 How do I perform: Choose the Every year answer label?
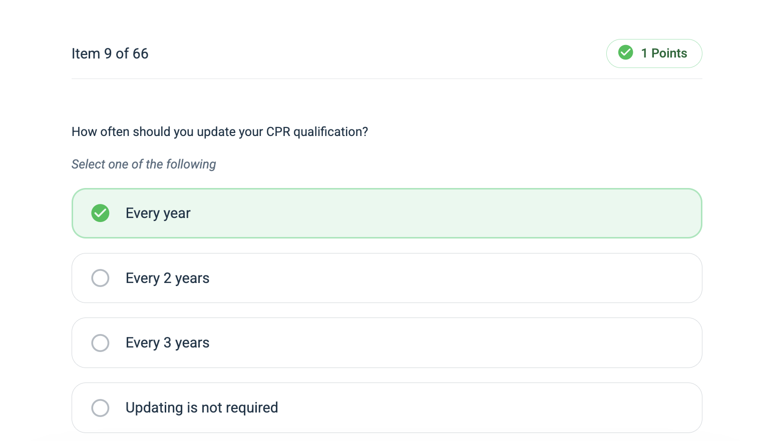tap(158, 213)
